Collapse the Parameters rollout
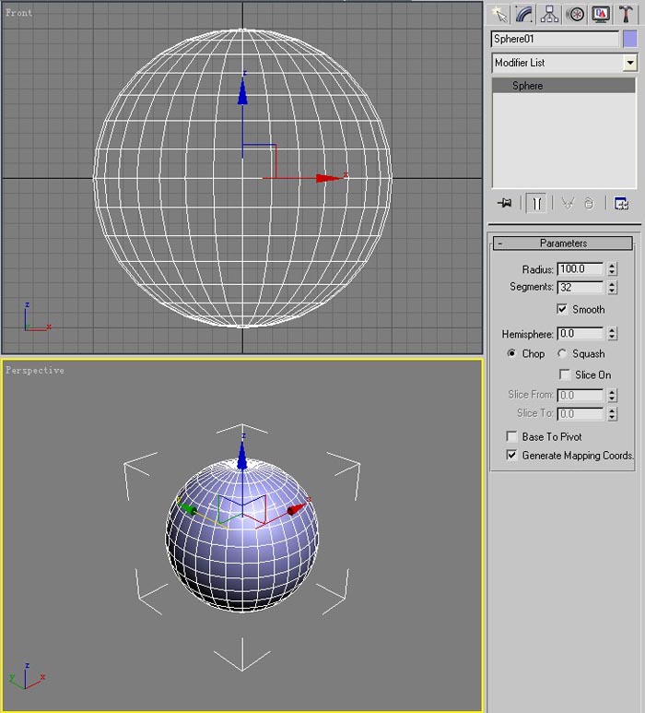 (x=562, y=244)
